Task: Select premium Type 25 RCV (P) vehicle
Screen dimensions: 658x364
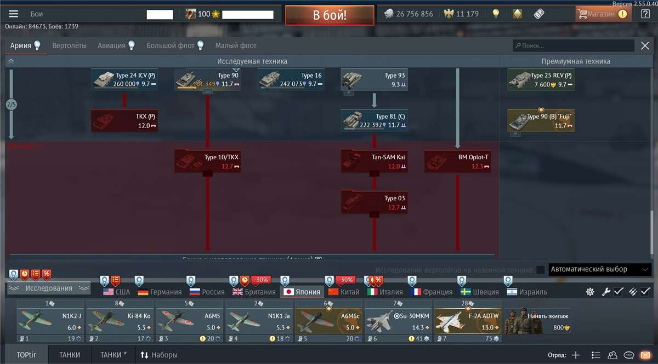Action: [x=541, y=80]
